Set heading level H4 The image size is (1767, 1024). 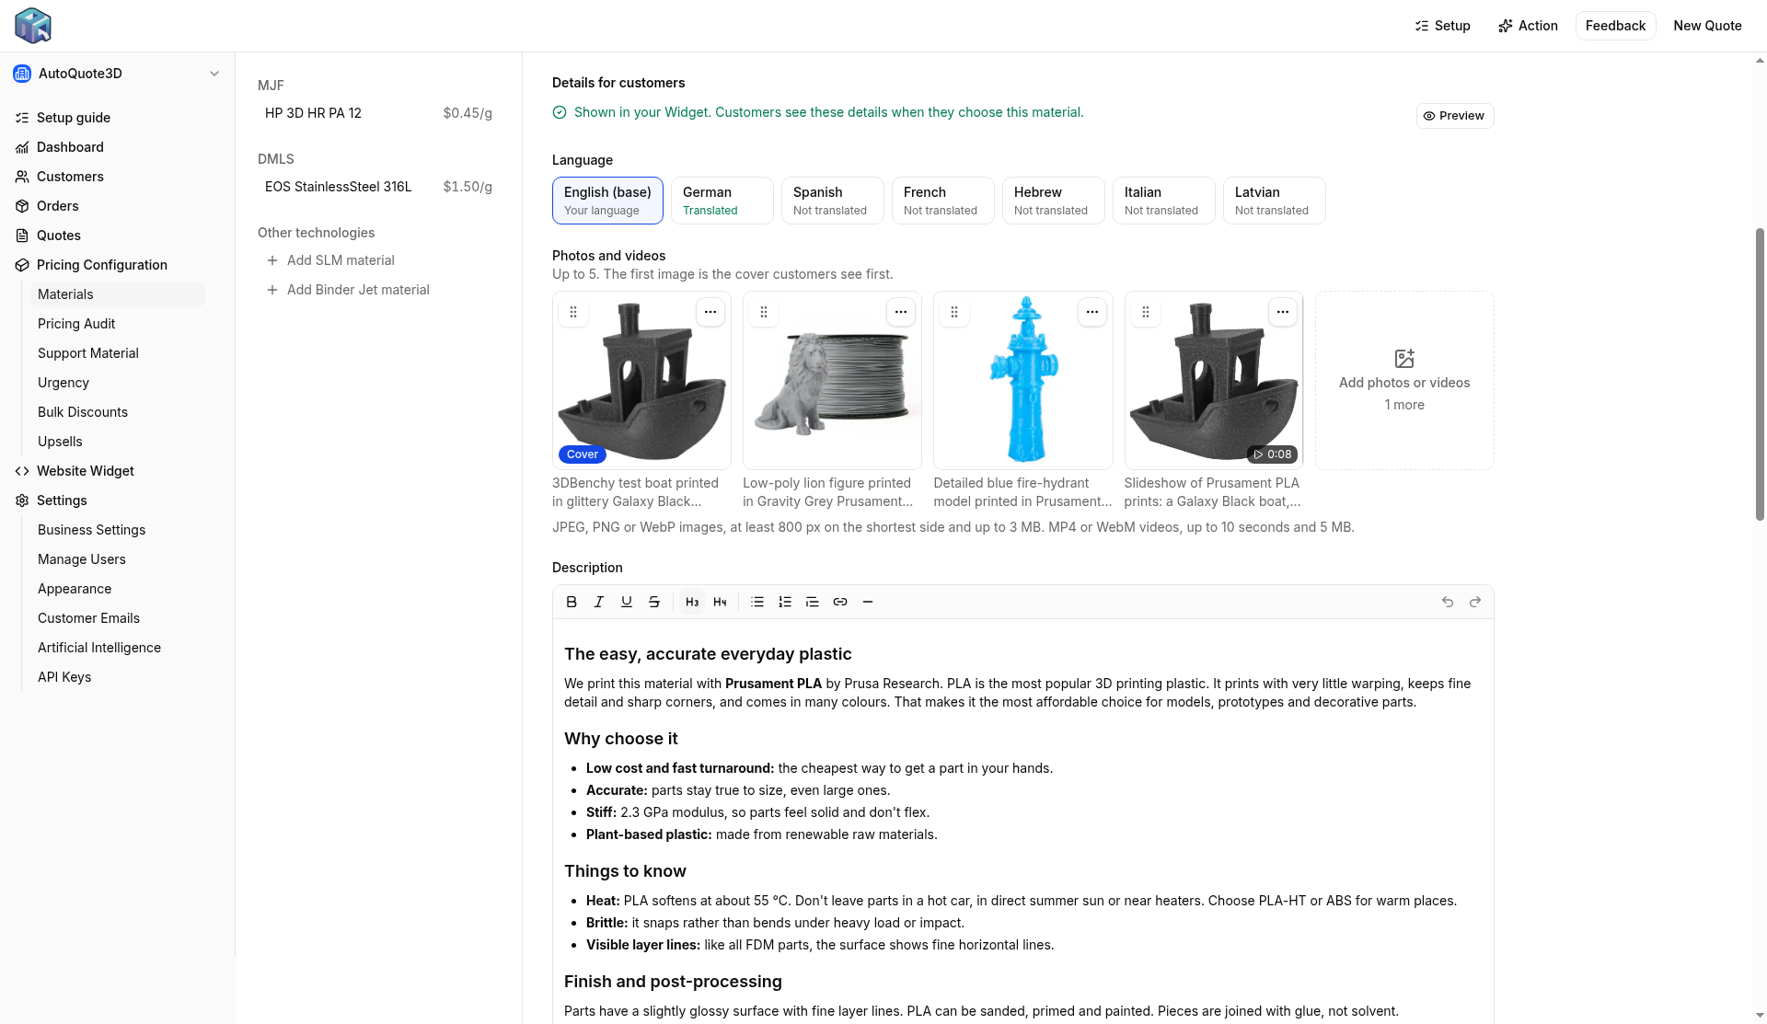(720, 602)
